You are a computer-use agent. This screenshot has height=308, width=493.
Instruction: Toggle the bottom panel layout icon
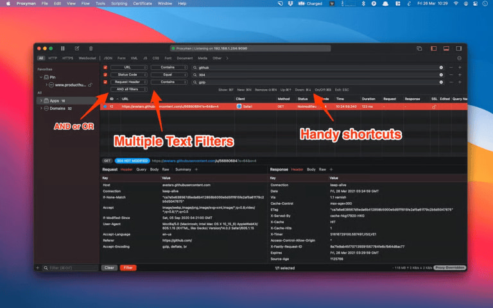[x=446, y=48]
